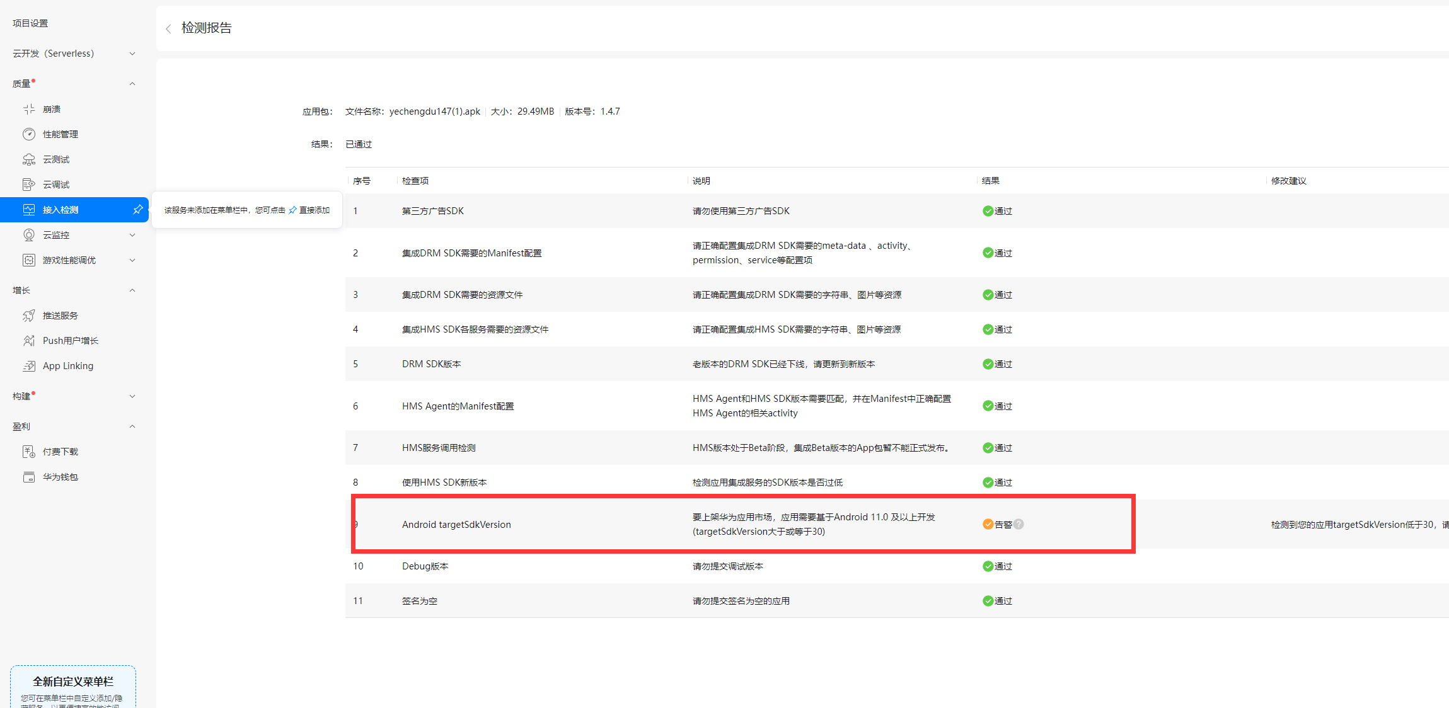Collapse the 质量 section
Image resolution: width=1449 pixels, height=708 pixels.
(x=132, y=84)
